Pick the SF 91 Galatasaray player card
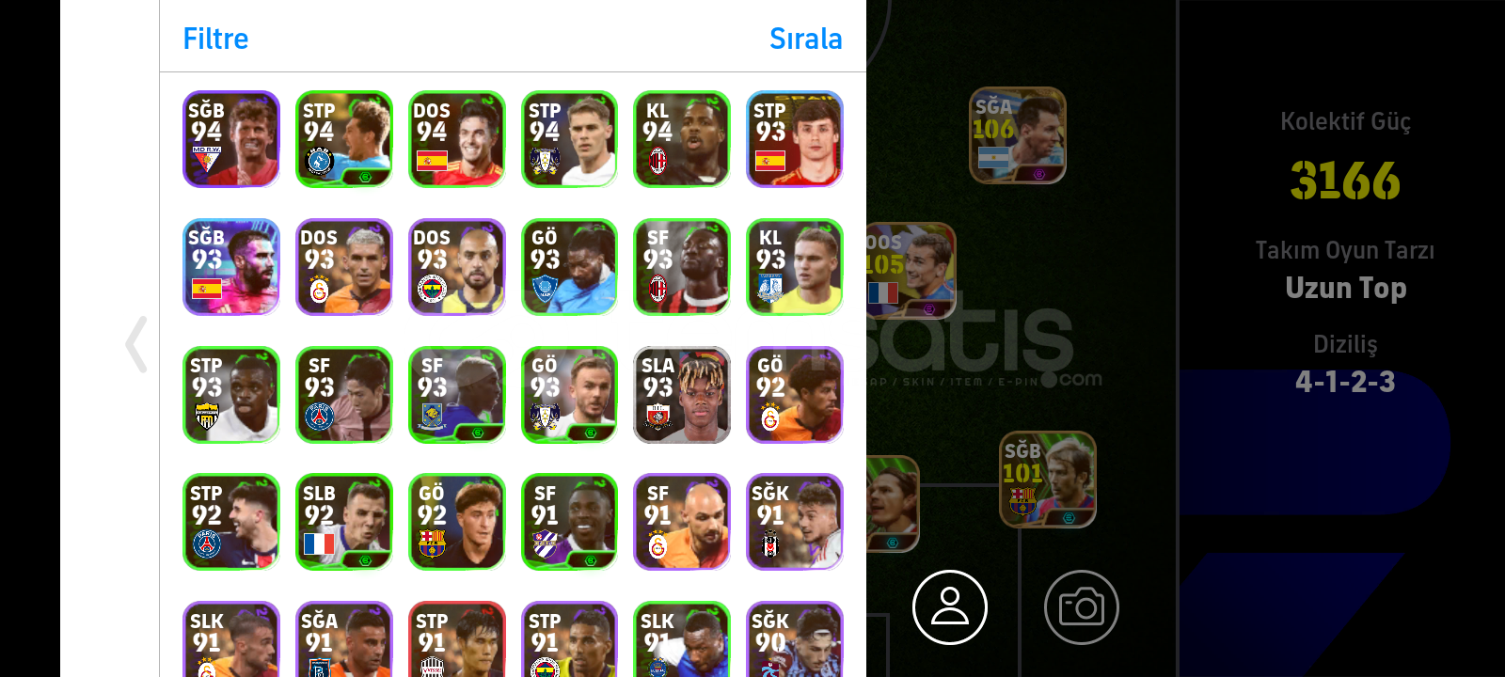Viewport: 1505px width, 677px height. [682, 522]
